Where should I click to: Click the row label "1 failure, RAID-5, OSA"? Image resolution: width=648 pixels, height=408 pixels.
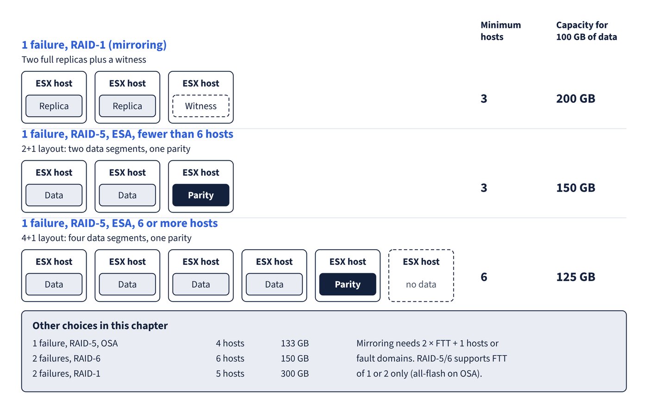click(75, 344)
